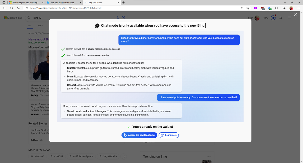Select the ALL search results tab
303x163 pixels.
tap(30, 26)
